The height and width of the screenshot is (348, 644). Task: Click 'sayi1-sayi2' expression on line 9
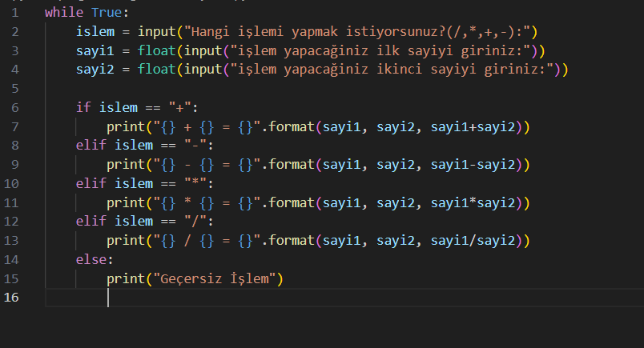click(x=473, y=165)
